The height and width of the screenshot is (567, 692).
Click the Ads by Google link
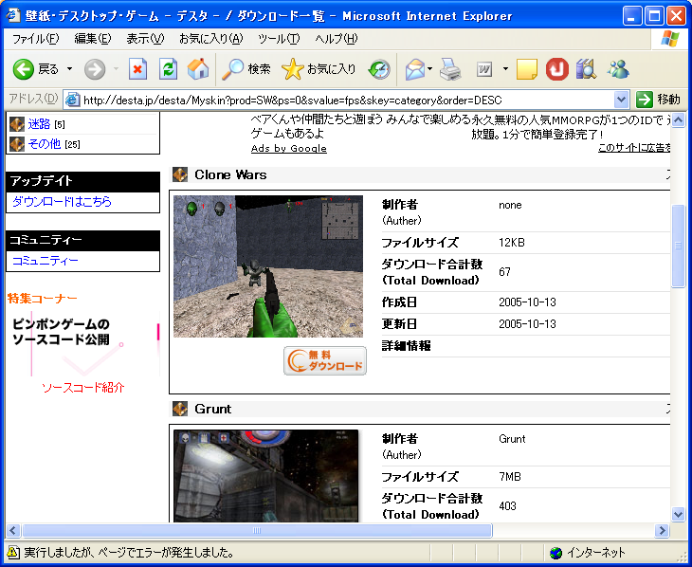(x=288, y=148)
